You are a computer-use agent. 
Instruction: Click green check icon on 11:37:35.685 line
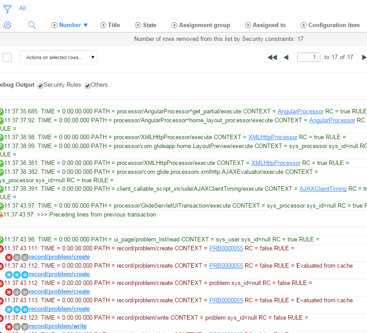1,112
